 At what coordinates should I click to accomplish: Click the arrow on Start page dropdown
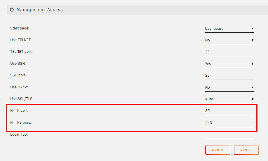point(253,29)
